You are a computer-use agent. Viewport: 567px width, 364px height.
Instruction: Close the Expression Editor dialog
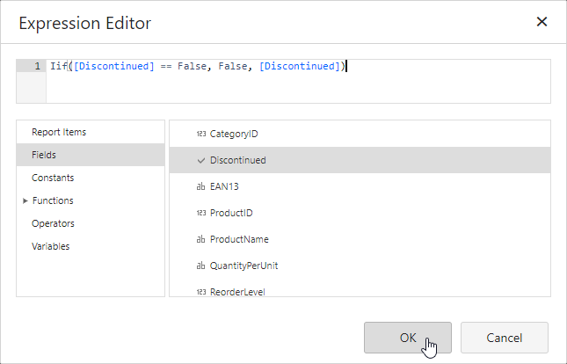[x=542, y=22]
